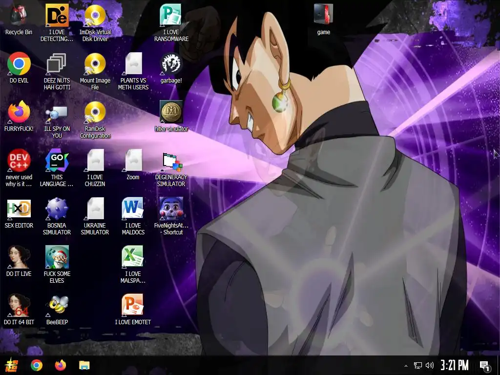Open the notification center icon
The height and width of the screenshot is (375, 500).
[x=485, y=366]
